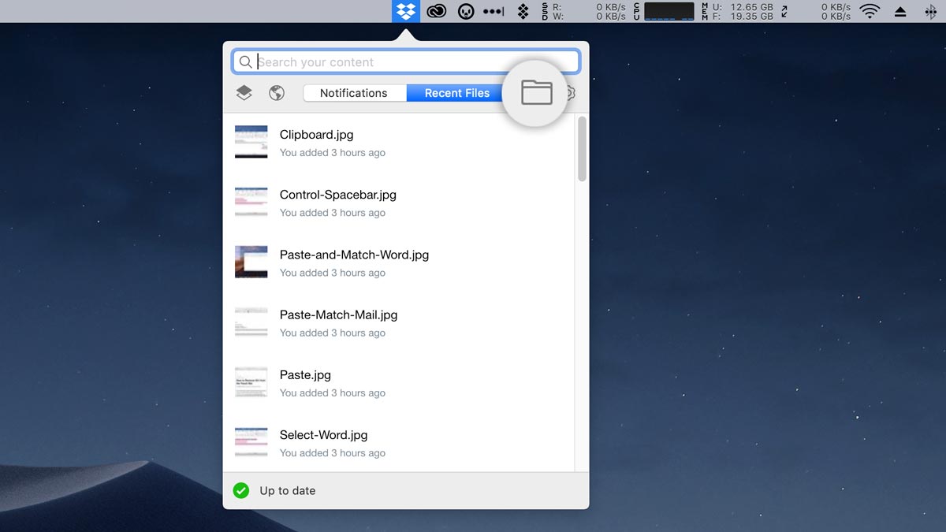Select the Select-Word.jpg file name
Image resolution: width=946 pixels, height=532 pixels.
[323, 435]
